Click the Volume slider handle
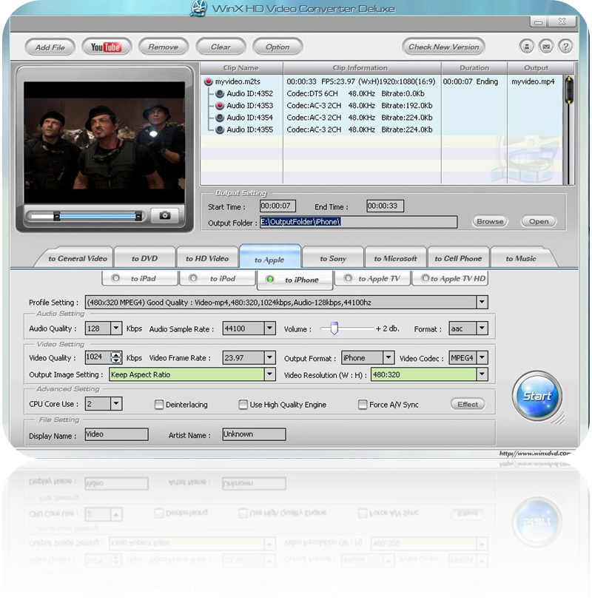The height and width of the screenshot is (600, 592). 334,328
